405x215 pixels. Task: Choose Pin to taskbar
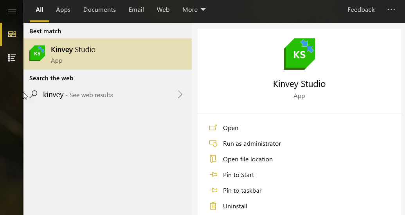click(242, 190)
